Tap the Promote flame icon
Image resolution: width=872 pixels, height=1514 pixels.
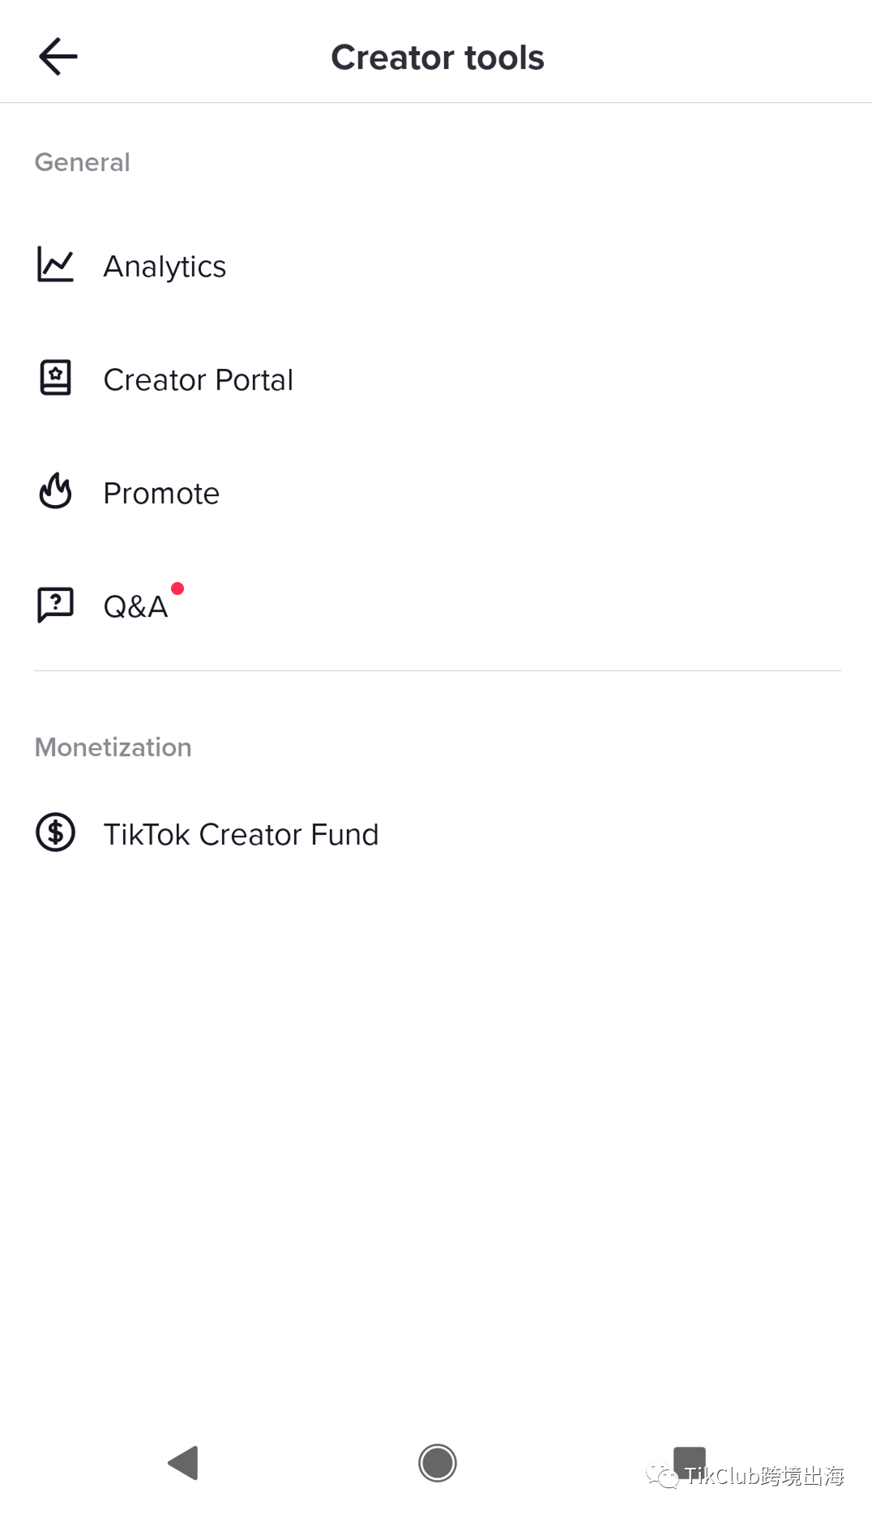56,491
